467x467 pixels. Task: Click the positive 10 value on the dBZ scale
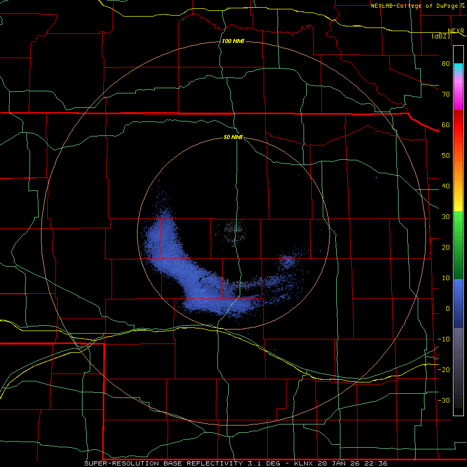(446, 278)
